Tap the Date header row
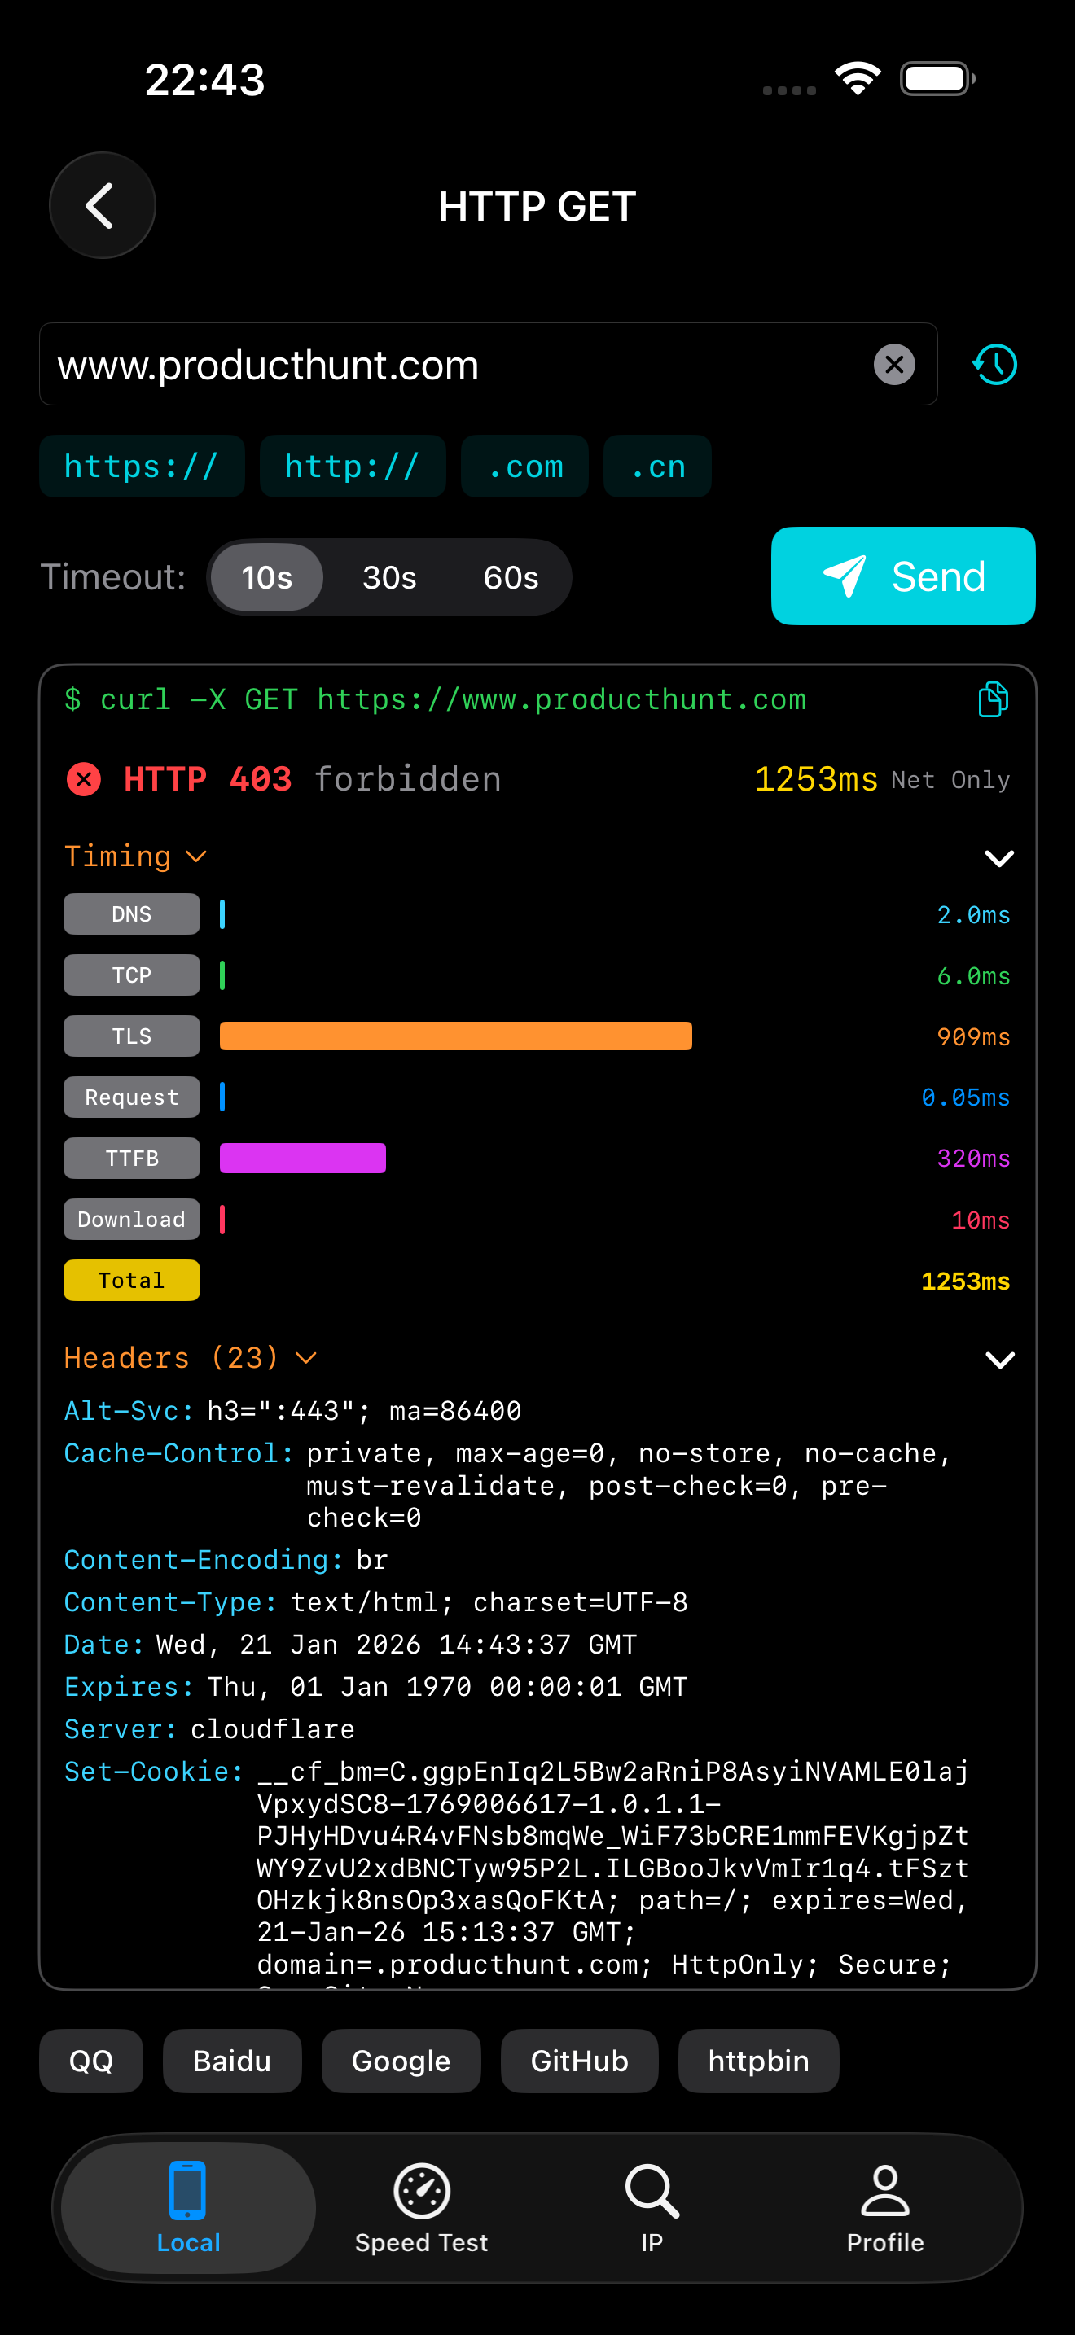Image resolution: width=1075 pixels, height=2335 pixels. pyautogui.click(x=350, y=1645)
